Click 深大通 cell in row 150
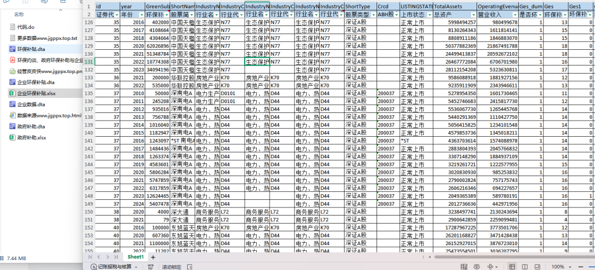This screenshot has height=270, width=595. coord(182,211)
